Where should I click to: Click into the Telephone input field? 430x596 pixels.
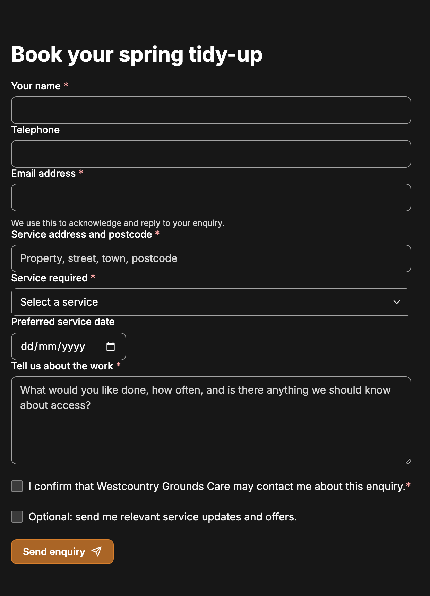coord(211,154)
